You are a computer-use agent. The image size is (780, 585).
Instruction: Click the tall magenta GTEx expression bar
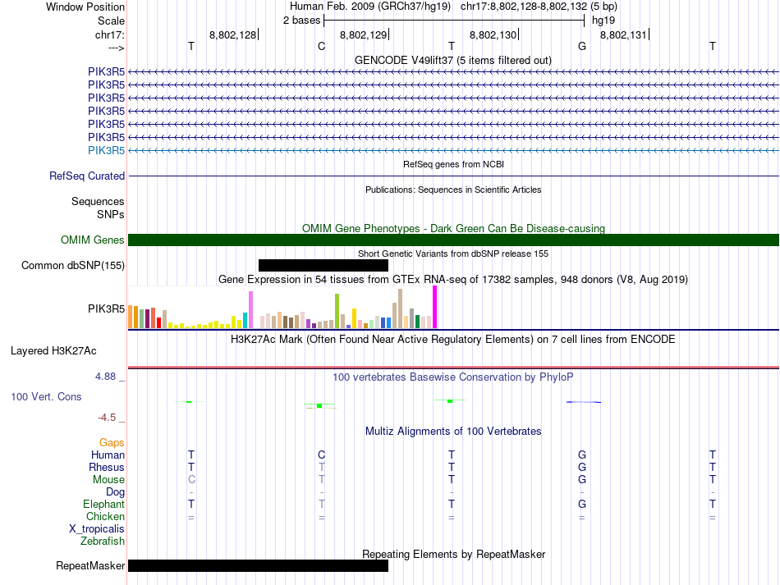pos(435,307)
